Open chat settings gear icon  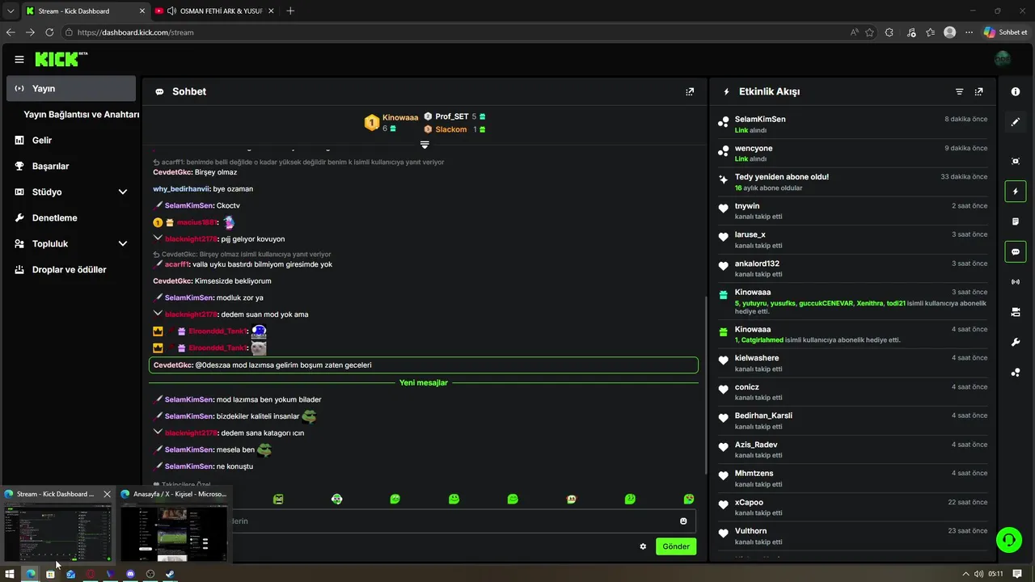click(x=643, y=546)
